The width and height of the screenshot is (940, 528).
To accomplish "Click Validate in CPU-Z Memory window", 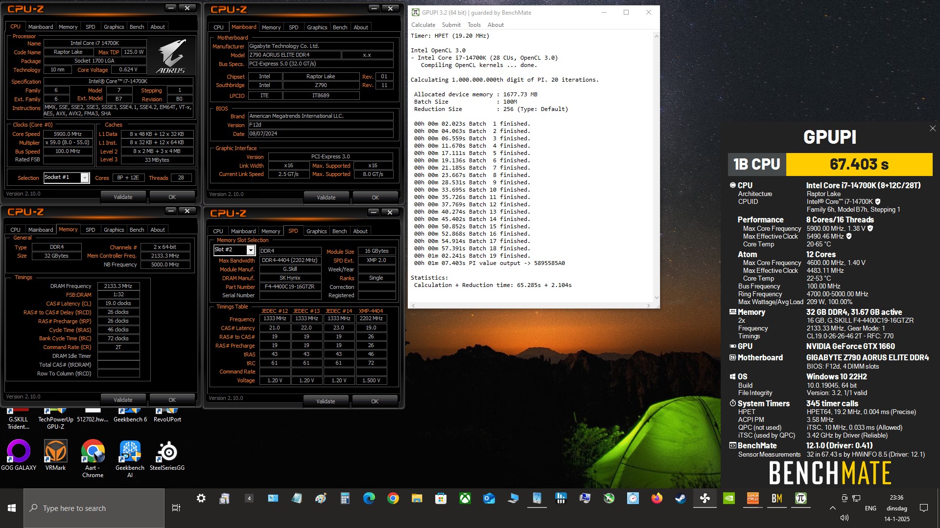I will pyautogui.click(x=123, y=400).
